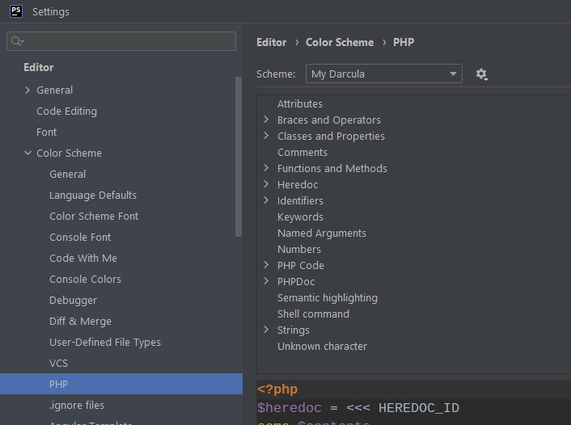Expand the PHPDoc node
Image resolution: width=571 pixels, height=425 pixels.
pos(266,281)
